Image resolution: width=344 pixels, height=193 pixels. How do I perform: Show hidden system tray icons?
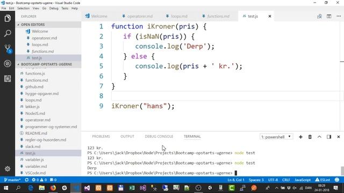276,188
